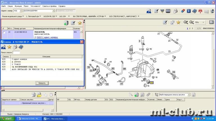Open the shopping cart icon in main toolbar
The width and height of the screenshot is (216, 121).
[162, 11]
